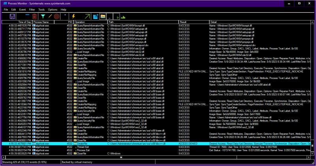Toggle Show Network Activity icon
This screenshot has height=166, width=316.
[x=110, y=17]
